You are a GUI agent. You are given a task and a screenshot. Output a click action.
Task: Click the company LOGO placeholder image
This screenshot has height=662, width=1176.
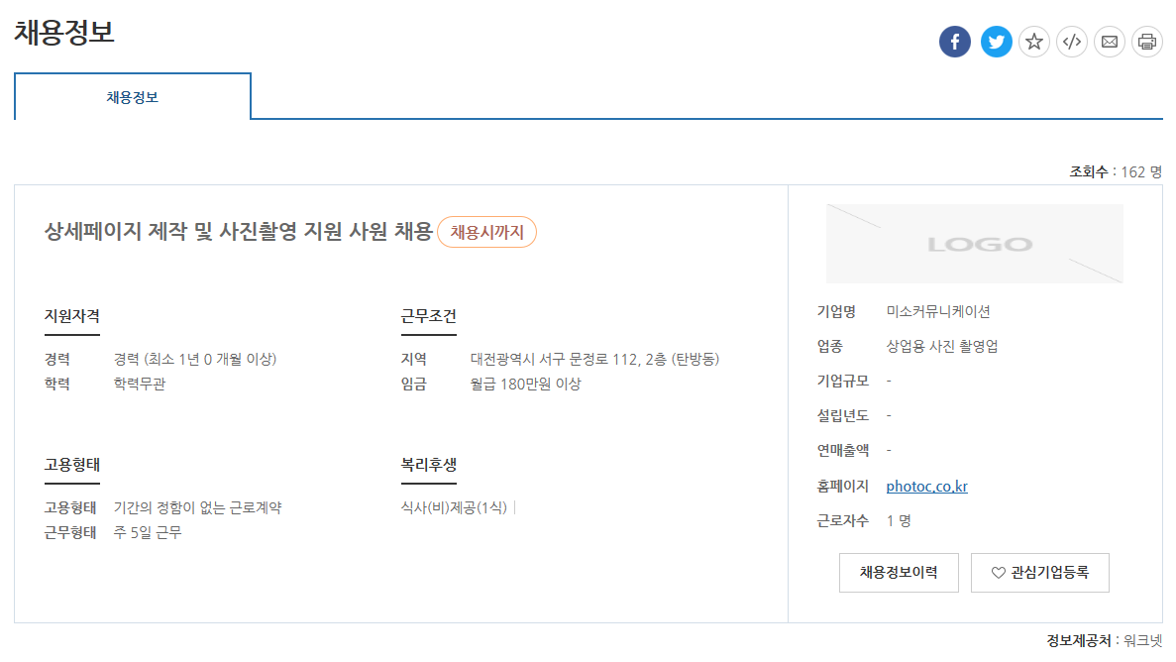tap(975, 244)
